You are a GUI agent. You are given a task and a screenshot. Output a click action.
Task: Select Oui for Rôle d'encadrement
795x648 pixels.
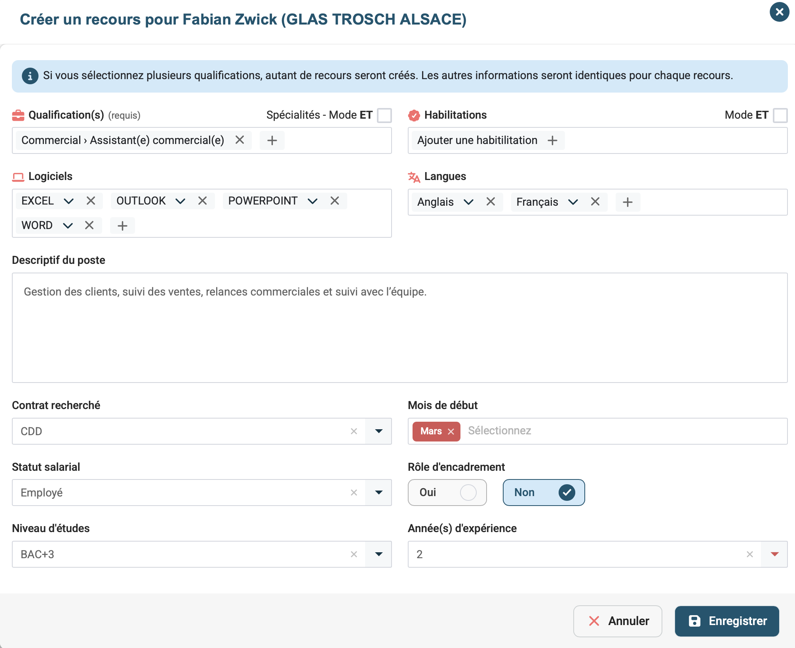[447, 493]
